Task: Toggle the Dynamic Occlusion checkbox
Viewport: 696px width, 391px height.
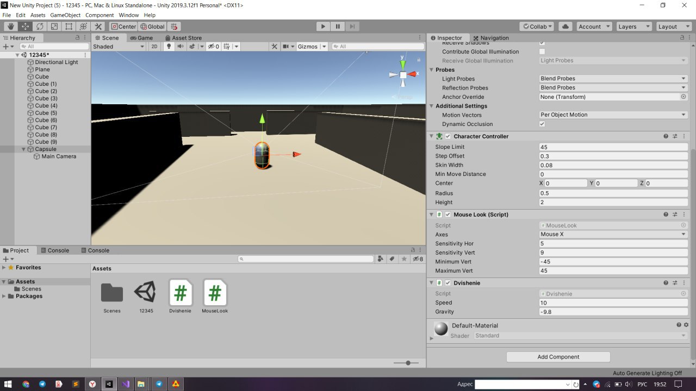Action: pyautogui.click(x=542, y=124)
